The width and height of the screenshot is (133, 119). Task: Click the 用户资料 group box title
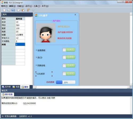[x=56, y=21]
